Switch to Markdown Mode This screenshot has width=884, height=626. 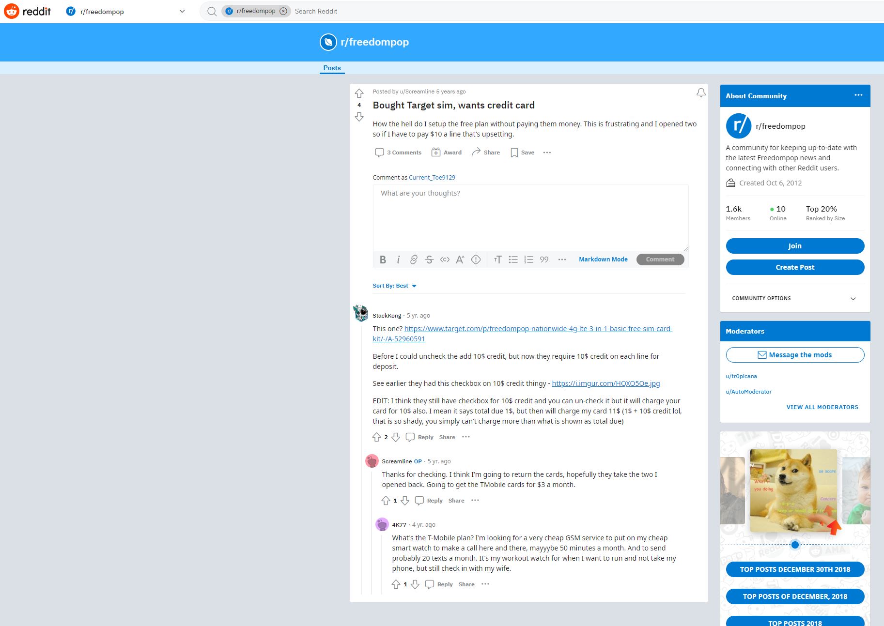tap(603, 260)
